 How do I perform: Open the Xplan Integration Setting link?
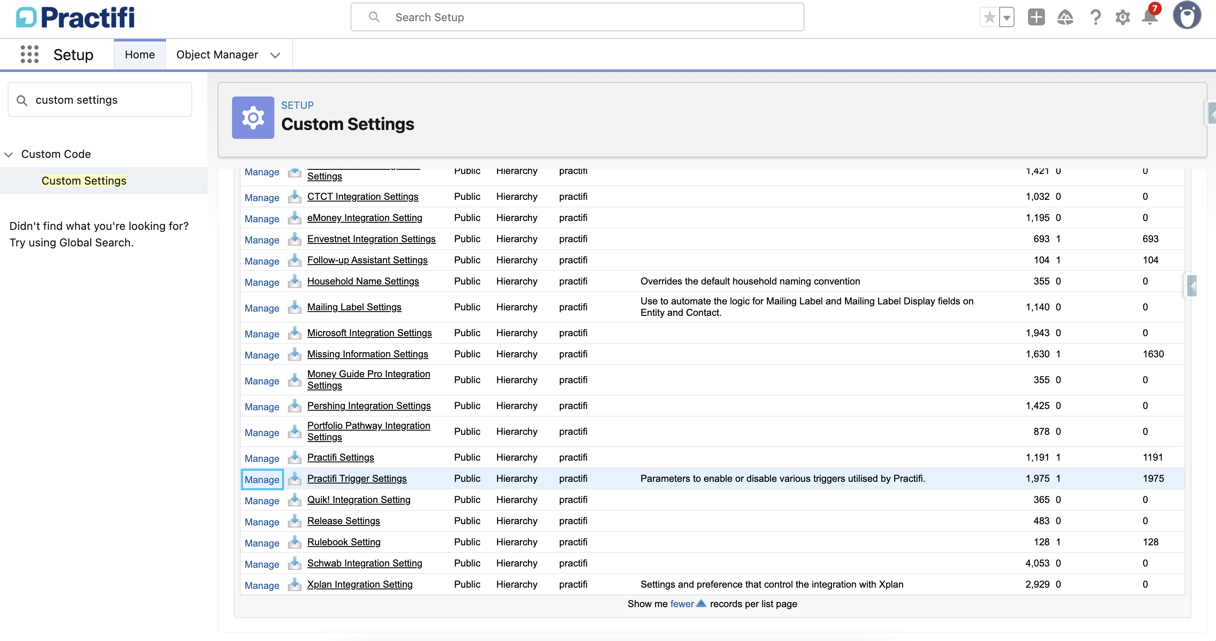(359, 584)
